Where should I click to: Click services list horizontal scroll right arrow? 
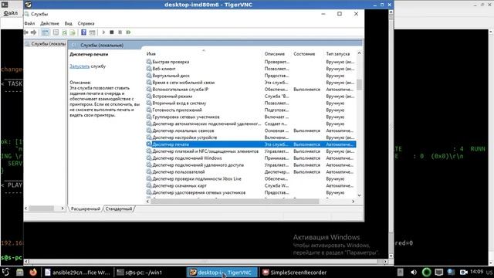[353, 201]
